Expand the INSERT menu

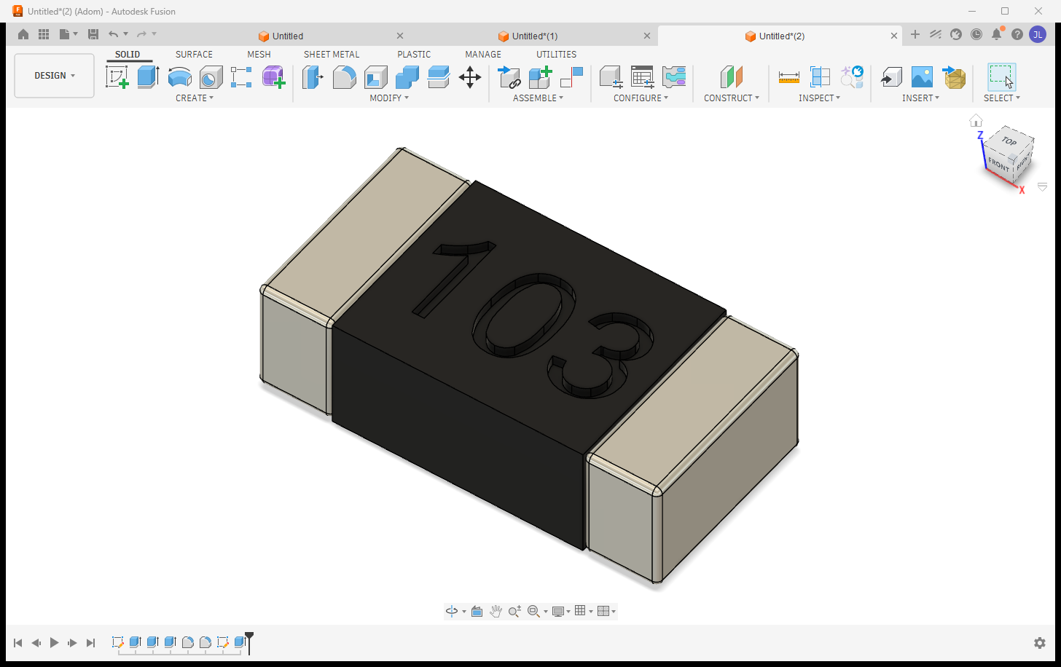(x=920, y=98)
